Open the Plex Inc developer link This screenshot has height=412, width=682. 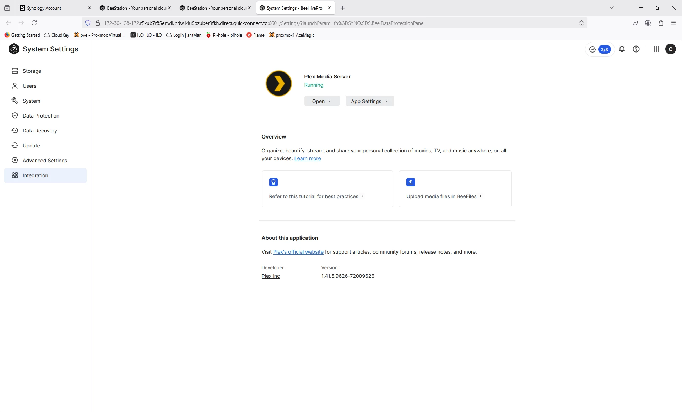point(271,276)
